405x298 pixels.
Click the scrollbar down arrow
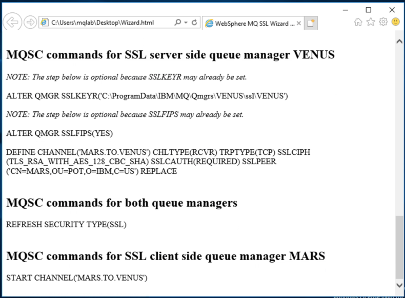399,285
